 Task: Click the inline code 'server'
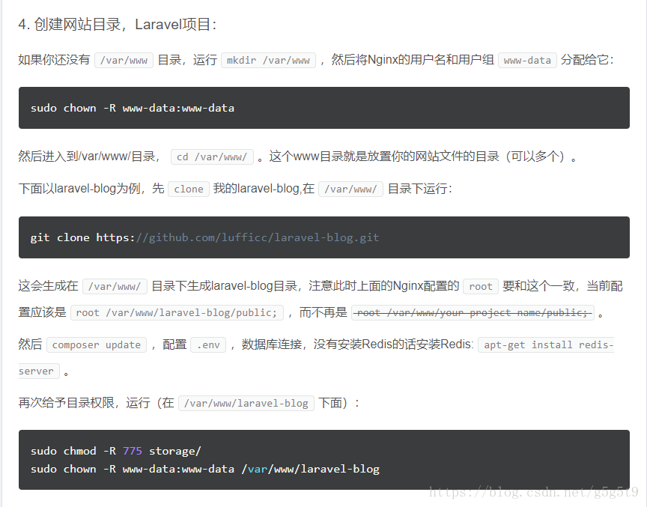[x=39, y=371]
